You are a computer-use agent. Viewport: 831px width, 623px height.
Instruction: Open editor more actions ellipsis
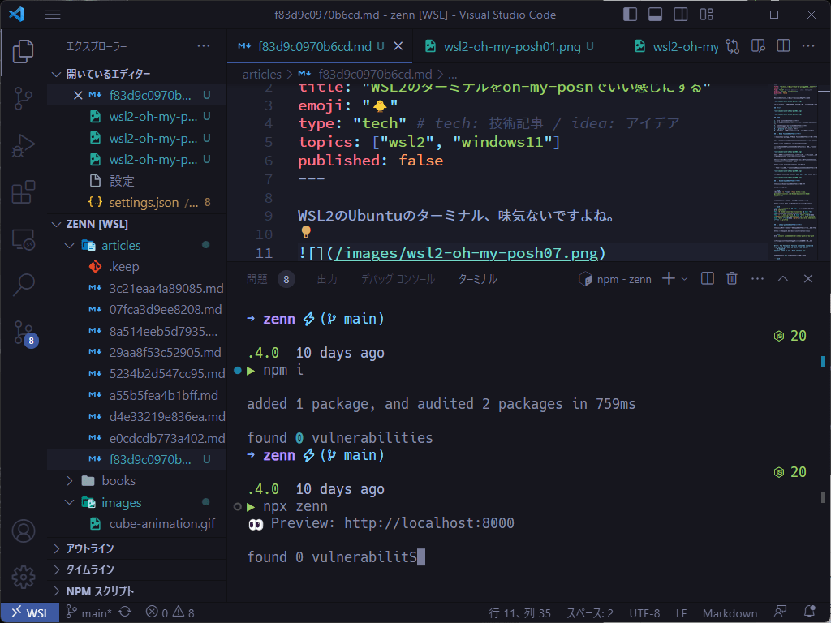point(808,46)
